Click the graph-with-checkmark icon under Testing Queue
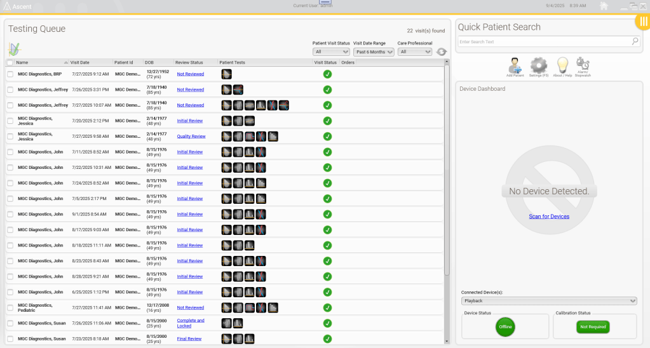Viewport: 650px width, 348px height. (x=15, y=50)
